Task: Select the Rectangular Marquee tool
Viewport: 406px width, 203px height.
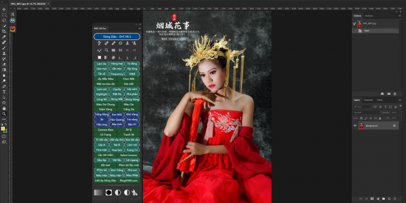Action: (x=4, y=15)
